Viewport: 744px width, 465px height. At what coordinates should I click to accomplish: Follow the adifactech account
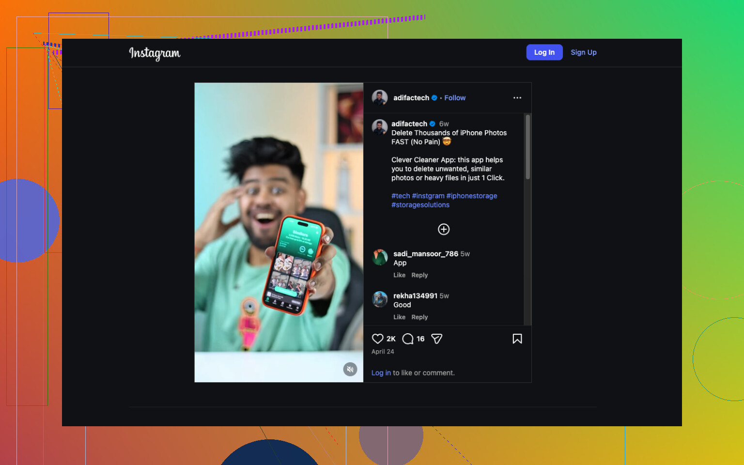[455, 98]
